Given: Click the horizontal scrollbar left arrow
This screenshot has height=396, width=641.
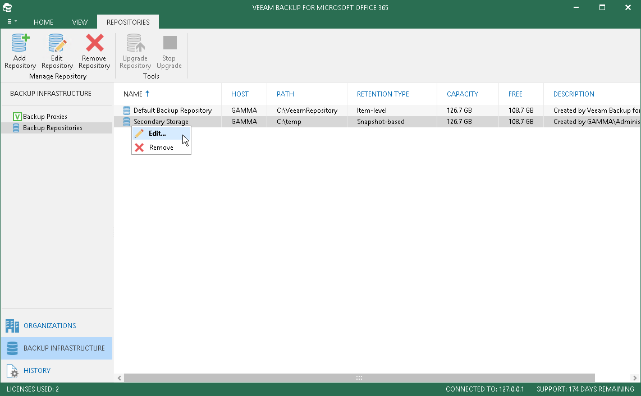Looking at the screenshot, I should pyautogui.click(x=119, y=378).
